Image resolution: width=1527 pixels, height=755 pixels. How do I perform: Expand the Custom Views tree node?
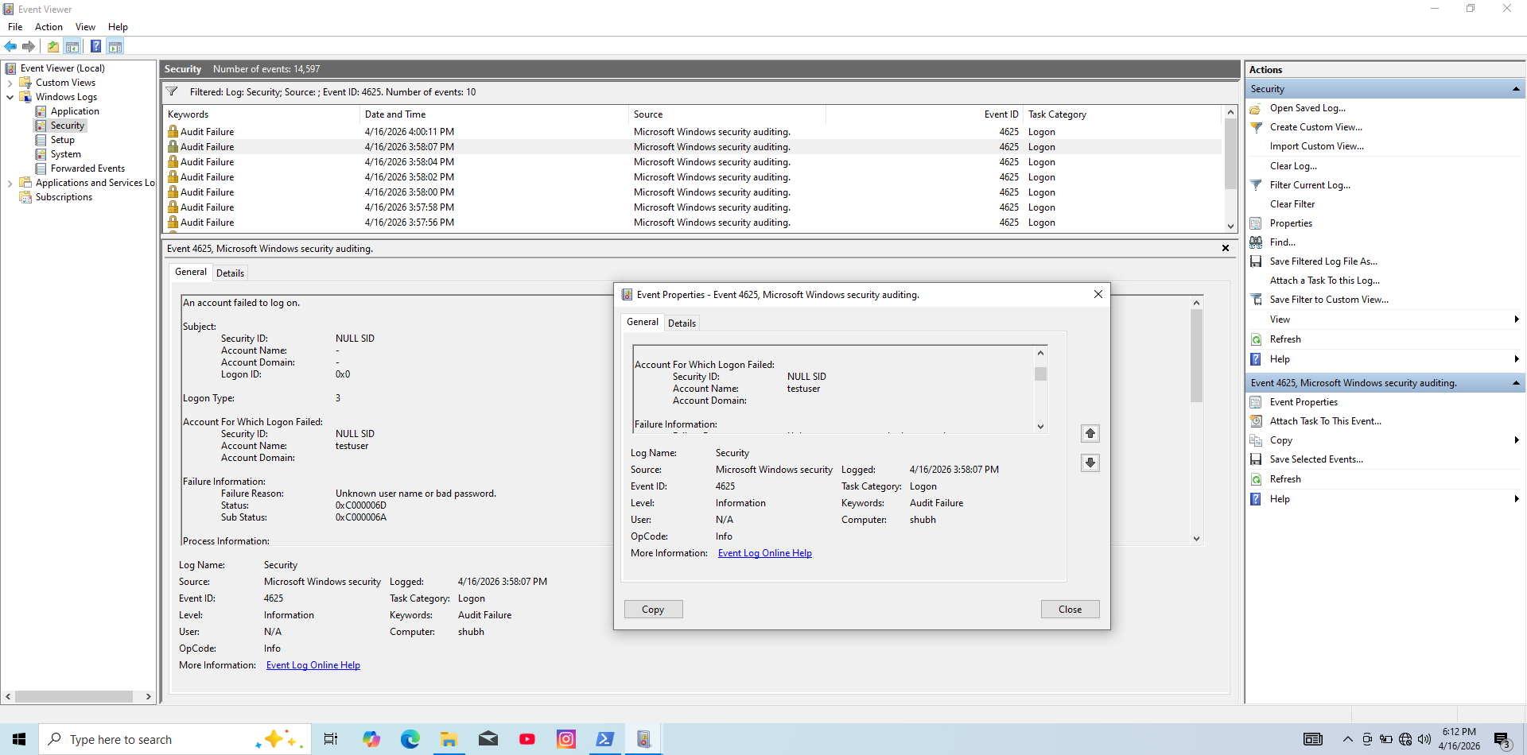10,83
